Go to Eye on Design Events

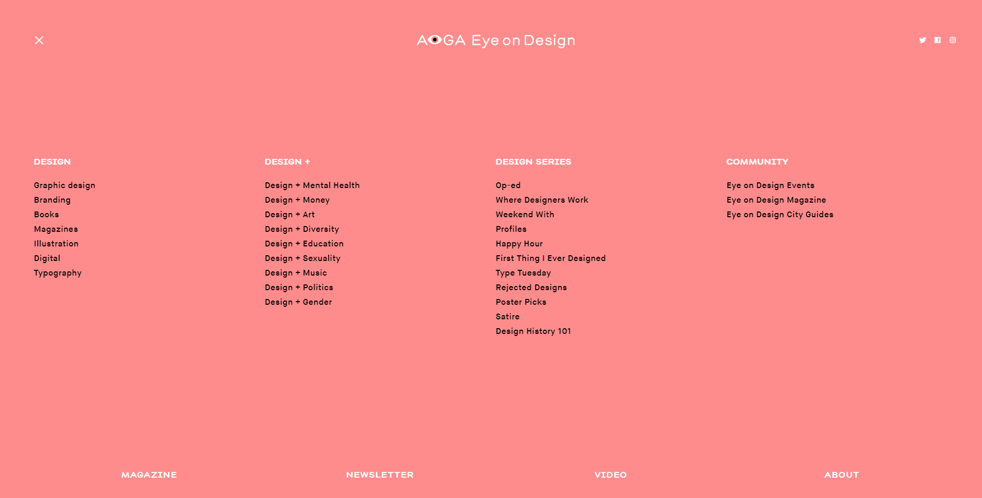(770, 185)
